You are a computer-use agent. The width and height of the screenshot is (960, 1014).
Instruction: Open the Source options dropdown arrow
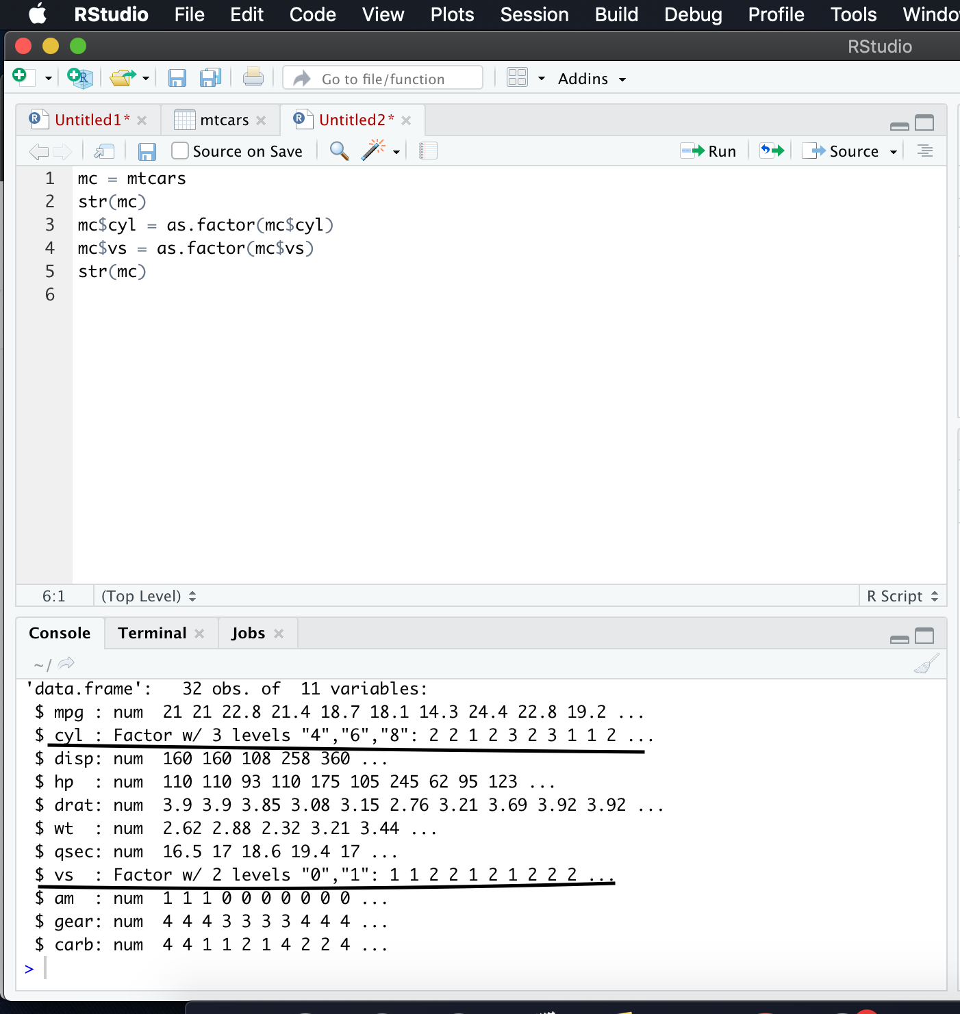[x=894, y=151]
